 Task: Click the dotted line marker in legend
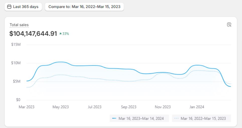point(177,119)
